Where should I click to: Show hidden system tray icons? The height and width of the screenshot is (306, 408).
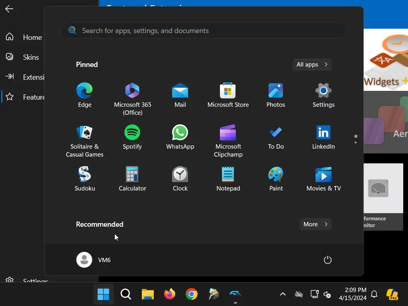click(283, 294)
